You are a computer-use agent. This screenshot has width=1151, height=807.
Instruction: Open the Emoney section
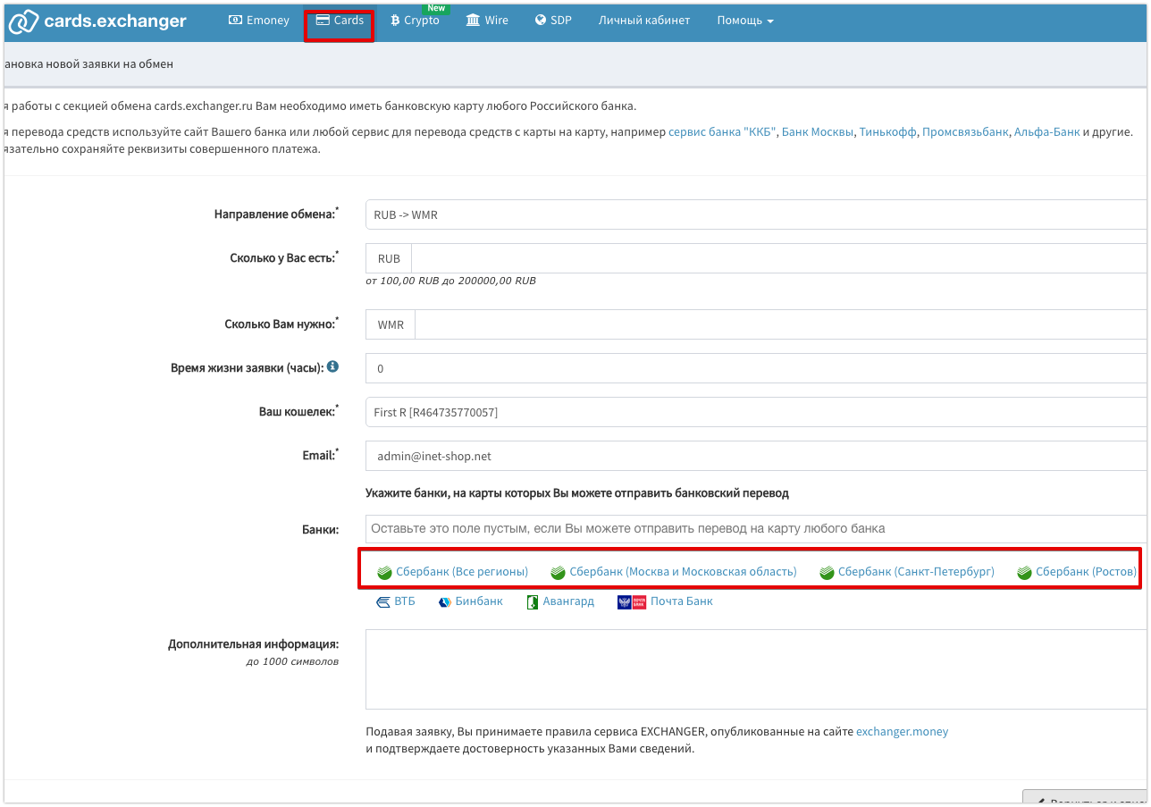tap(259, 20)
